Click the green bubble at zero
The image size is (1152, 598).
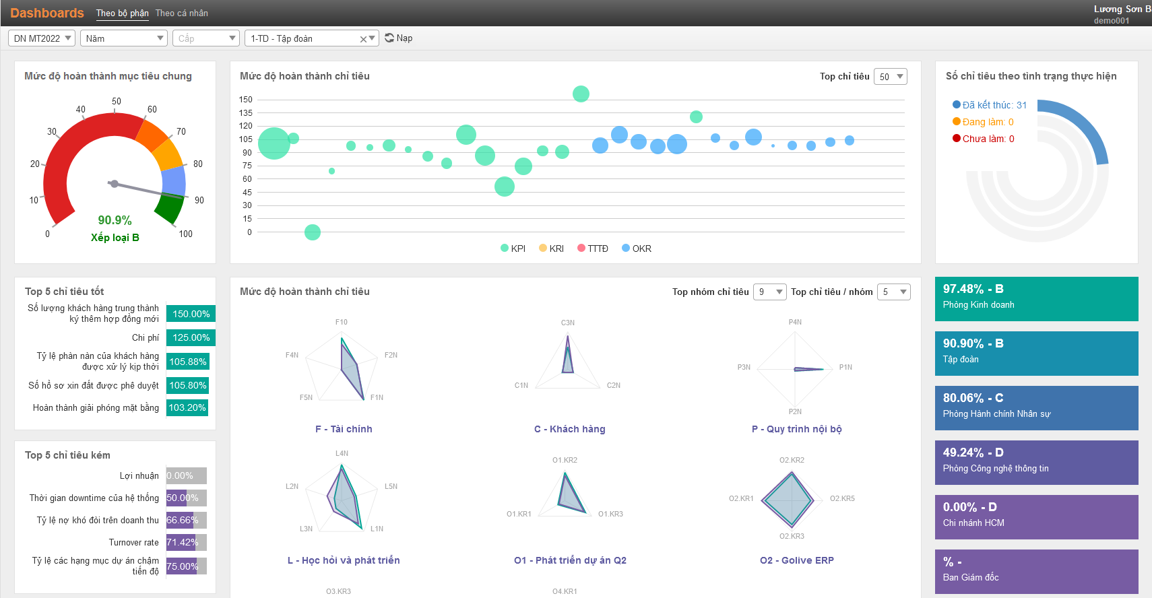[x=312, y=232]
